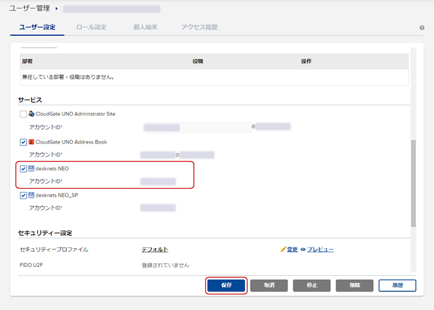Click Administrator Site account ID input field
The image size is (434, 310).
[197, 127]
